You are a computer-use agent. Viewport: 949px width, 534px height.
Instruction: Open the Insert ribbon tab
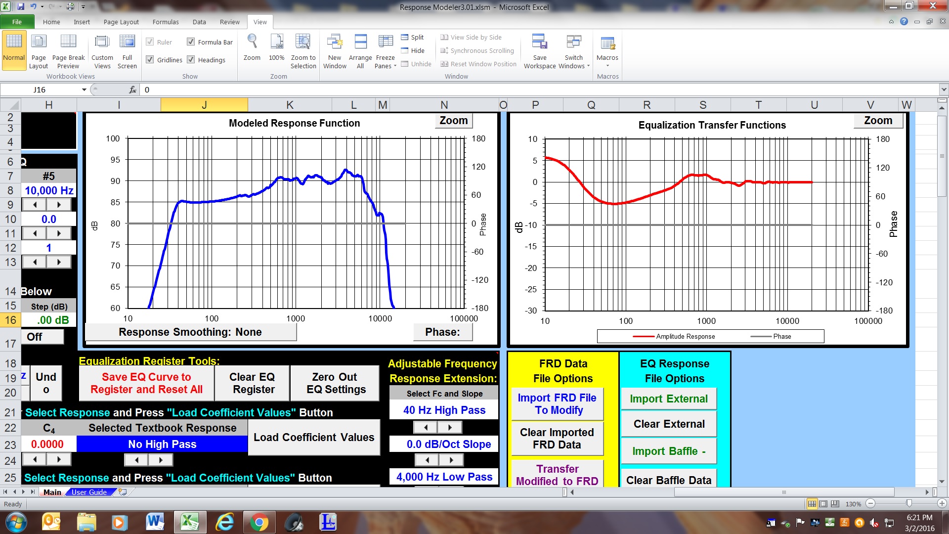tap(82, 22)
